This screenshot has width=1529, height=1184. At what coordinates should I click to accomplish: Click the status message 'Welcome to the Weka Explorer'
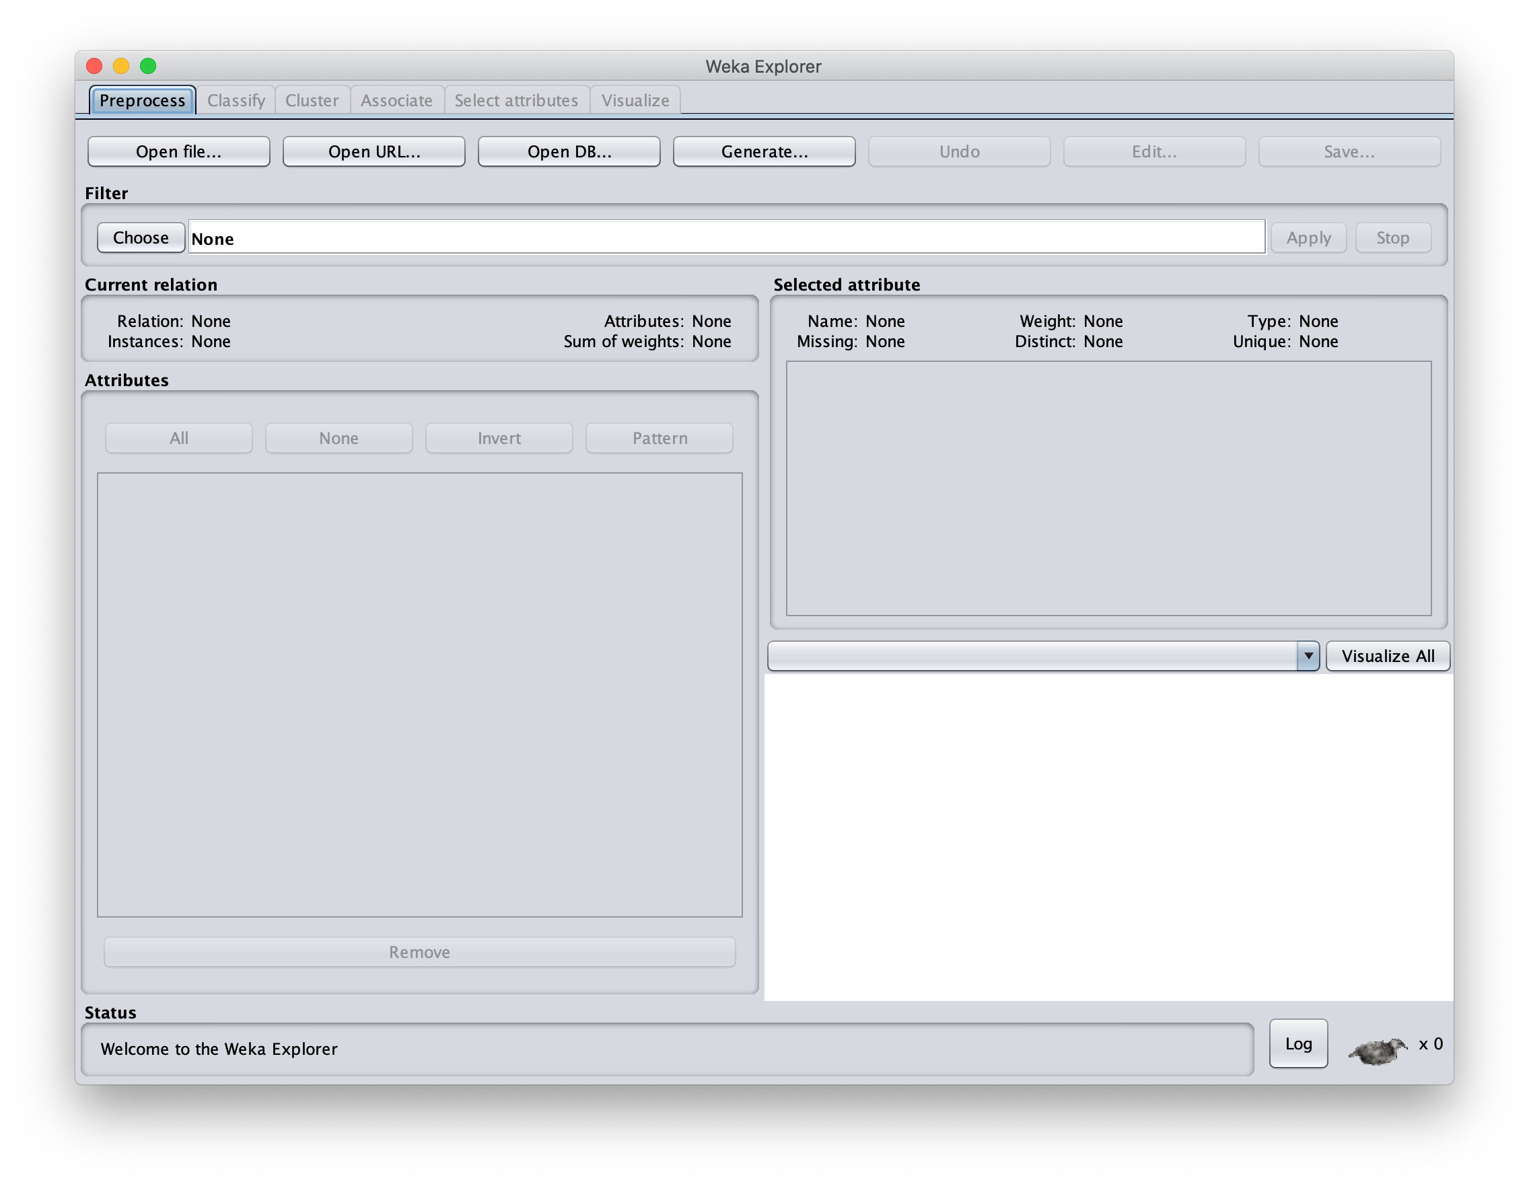pyautogui.click(x=219, y=1049)
